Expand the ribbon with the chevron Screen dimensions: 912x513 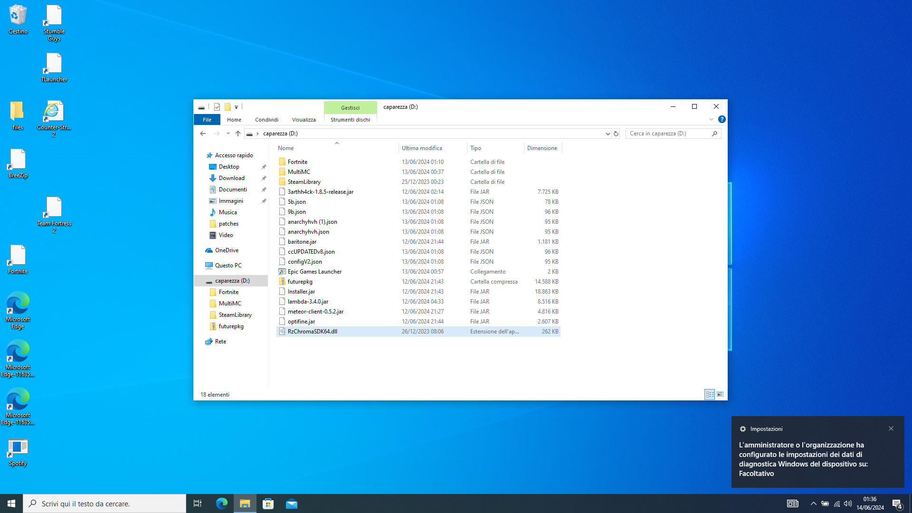(712, 119)
